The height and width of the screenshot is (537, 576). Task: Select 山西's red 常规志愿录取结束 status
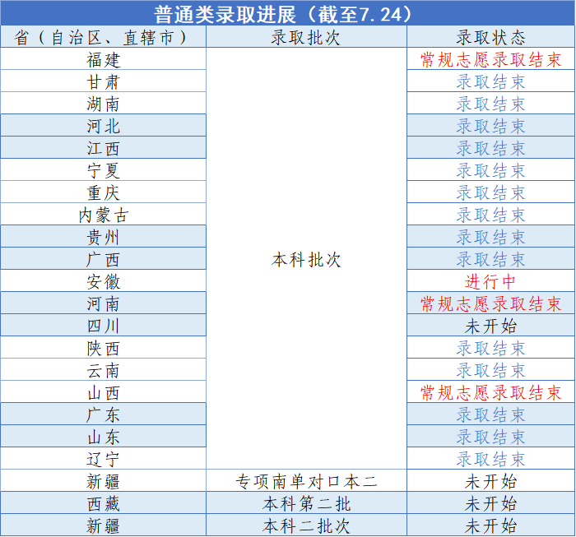point(490,392)
